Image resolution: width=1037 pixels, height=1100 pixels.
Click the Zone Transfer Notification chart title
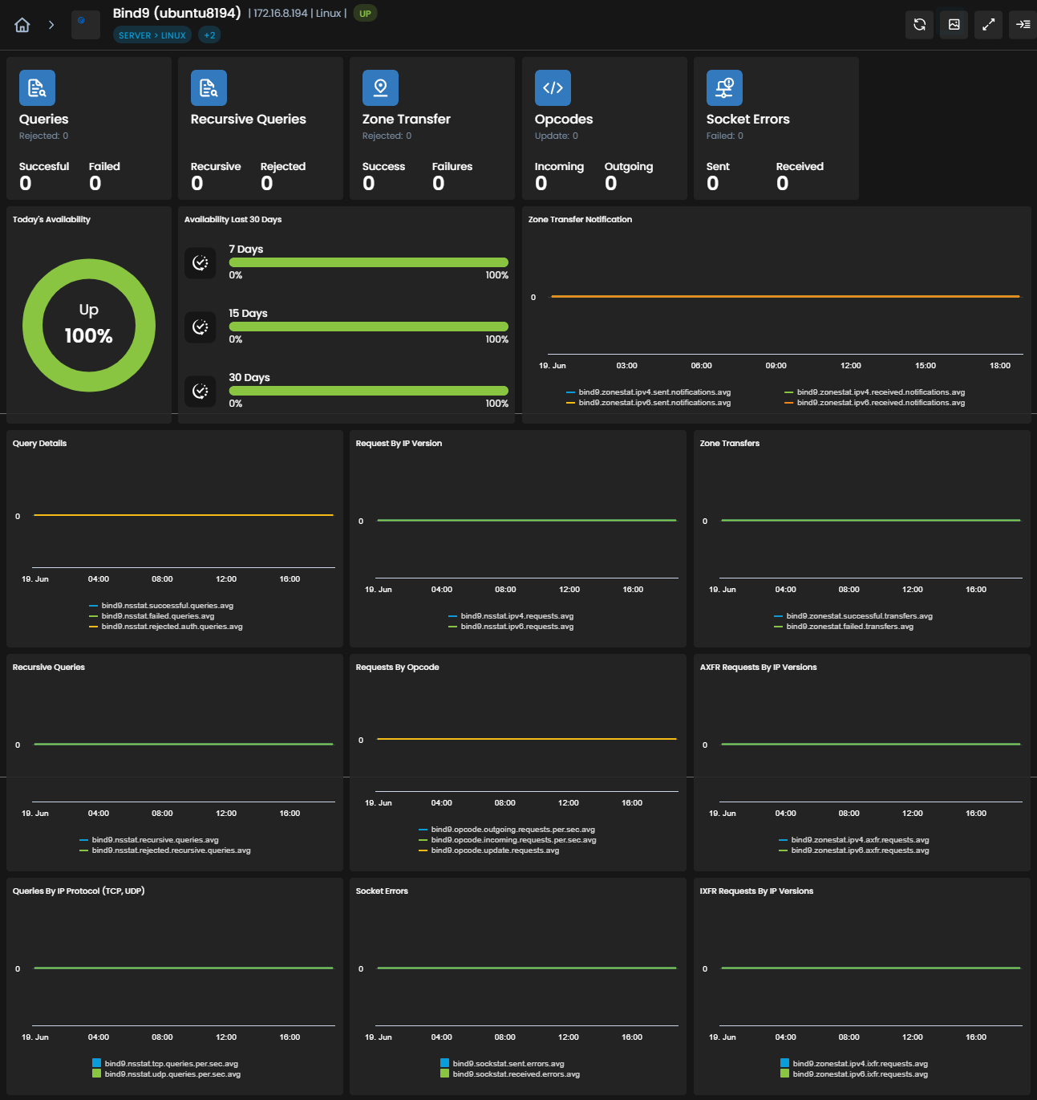click(x=580, y=220)
